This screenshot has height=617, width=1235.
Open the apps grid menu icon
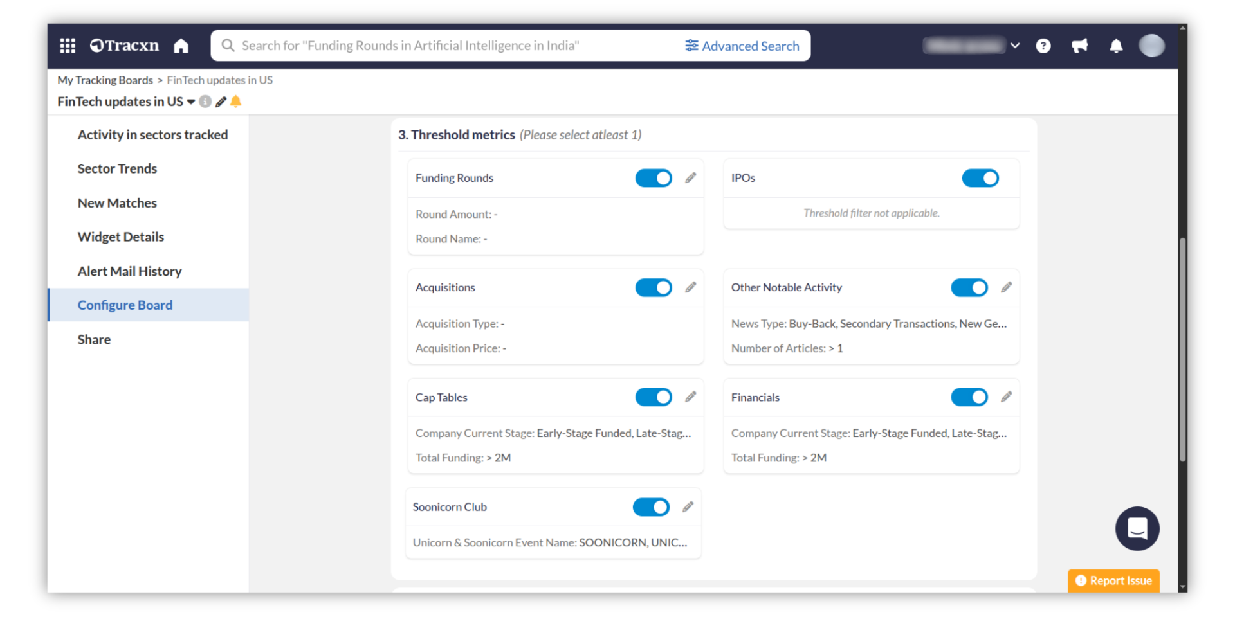point(68,46)
